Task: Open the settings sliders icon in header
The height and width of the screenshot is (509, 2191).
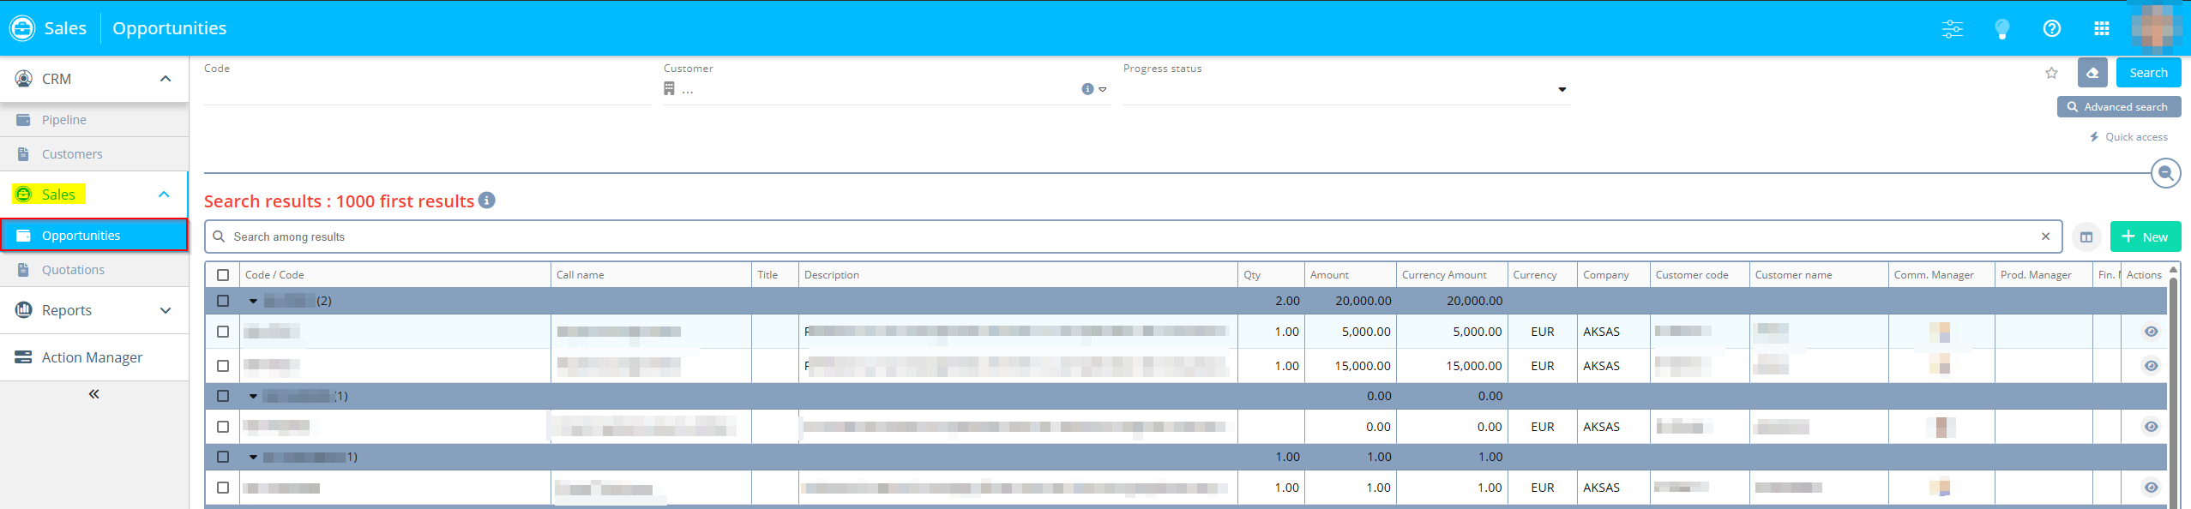Action: point(1953,28)
